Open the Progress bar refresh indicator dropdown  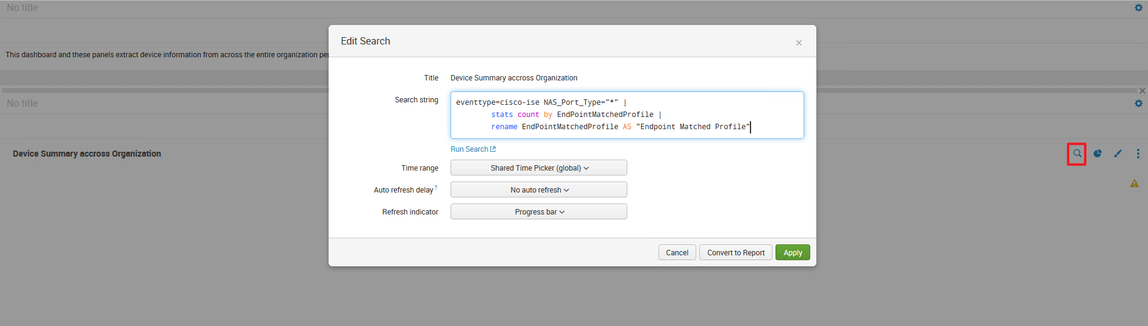click(x=539, y=212)
